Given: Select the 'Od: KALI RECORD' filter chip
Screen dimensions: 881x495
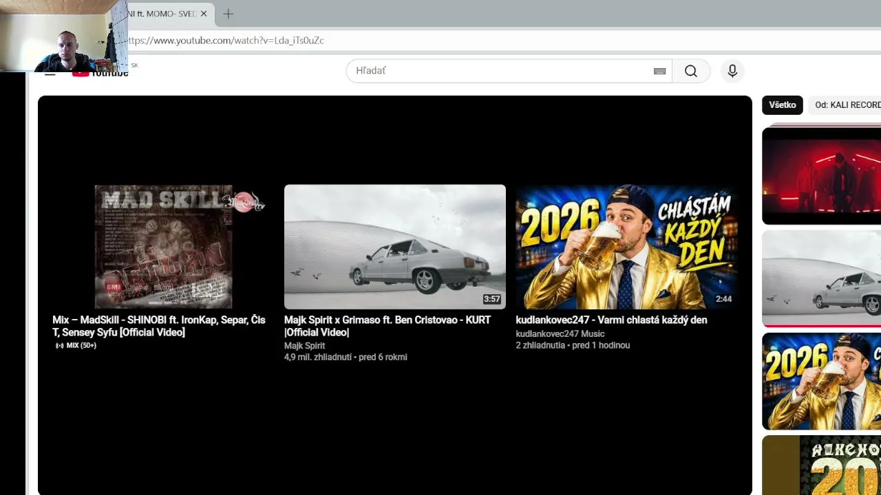Looking at the screenshot, I should 846,105.
